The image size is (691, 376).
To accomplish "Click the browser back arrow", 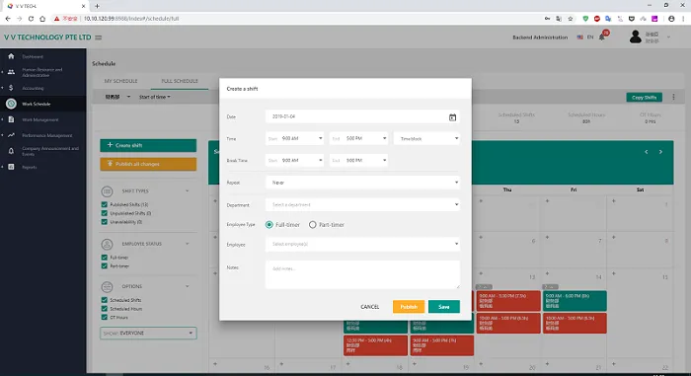I will coord(8,19).
